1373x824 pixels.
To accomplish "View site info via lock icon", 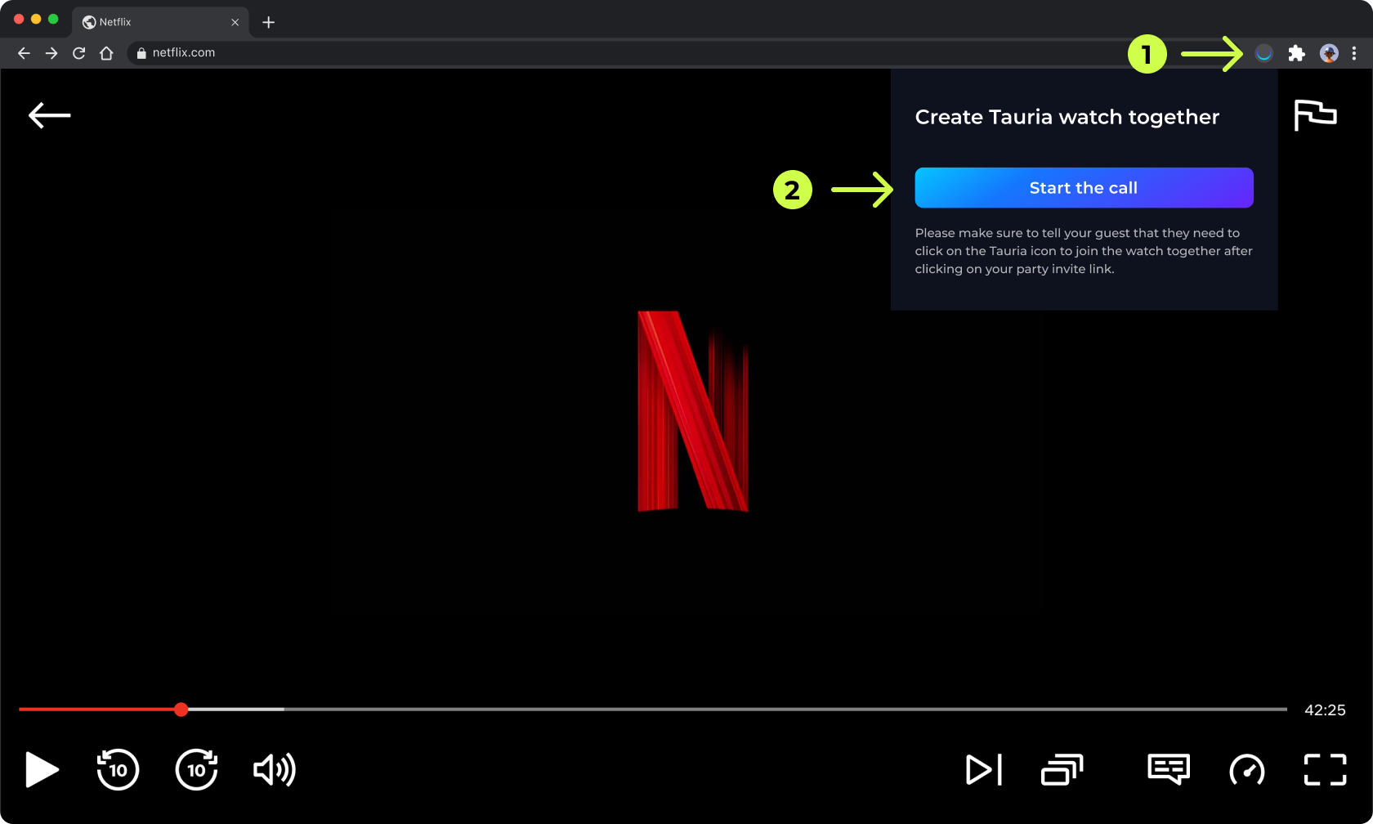I will (x=141, y=53).
